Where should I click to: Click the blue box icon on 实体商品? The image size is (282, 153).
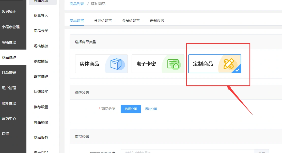[x=116, y=64]
